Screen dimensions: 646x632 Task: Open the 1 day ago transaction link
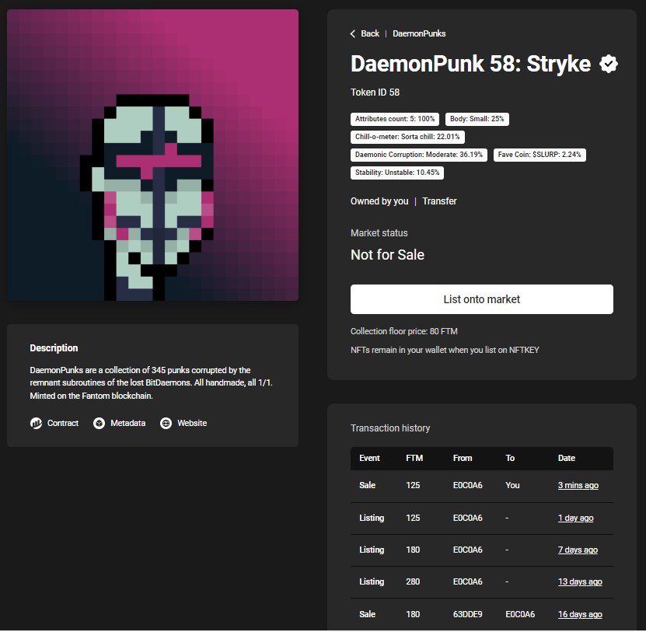pos(575,518)
